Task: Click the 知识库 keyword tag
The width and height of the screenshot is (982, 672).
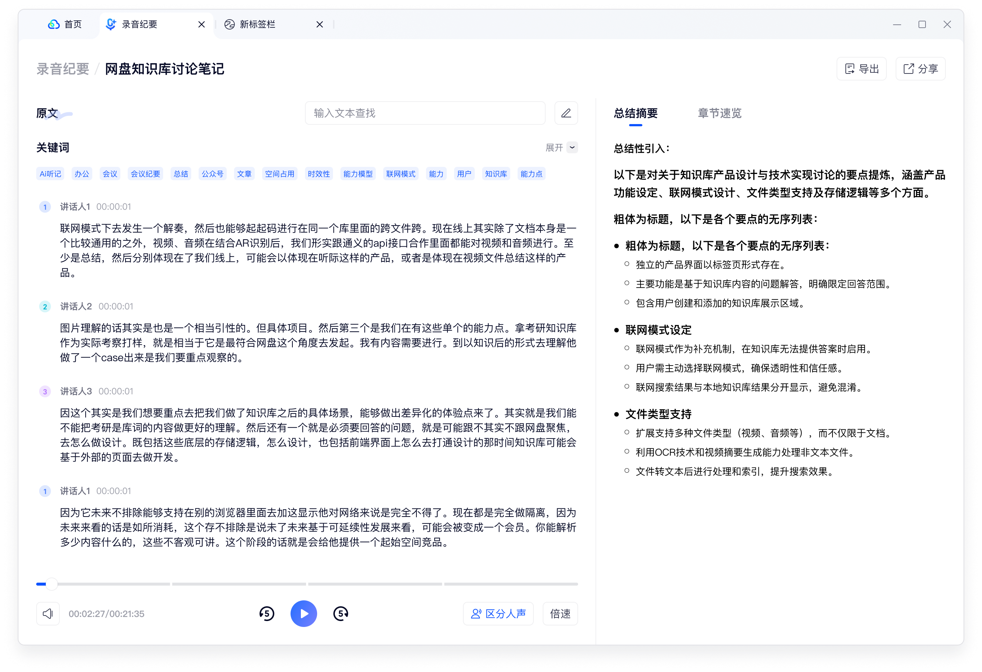Action: point(496,174)
